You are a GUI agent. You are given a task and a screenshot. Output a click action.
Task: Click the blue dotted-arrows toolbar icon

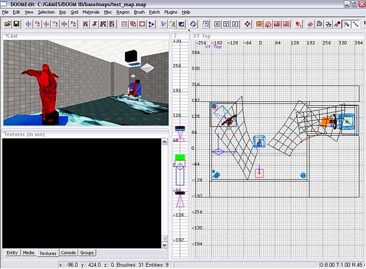coord(328,24)
